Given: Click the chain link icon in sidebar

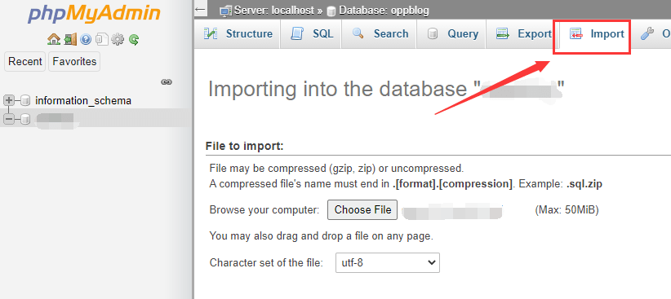Looking at the screenshot, I should 167,81.
